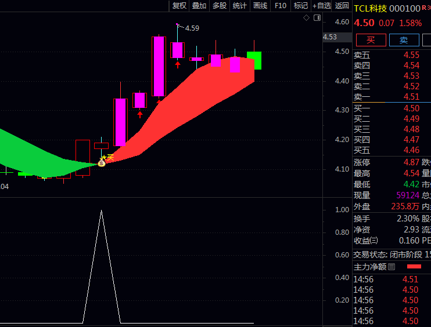
Task: Select the 卖五 4.55 order row
Action: coord(392,55)
